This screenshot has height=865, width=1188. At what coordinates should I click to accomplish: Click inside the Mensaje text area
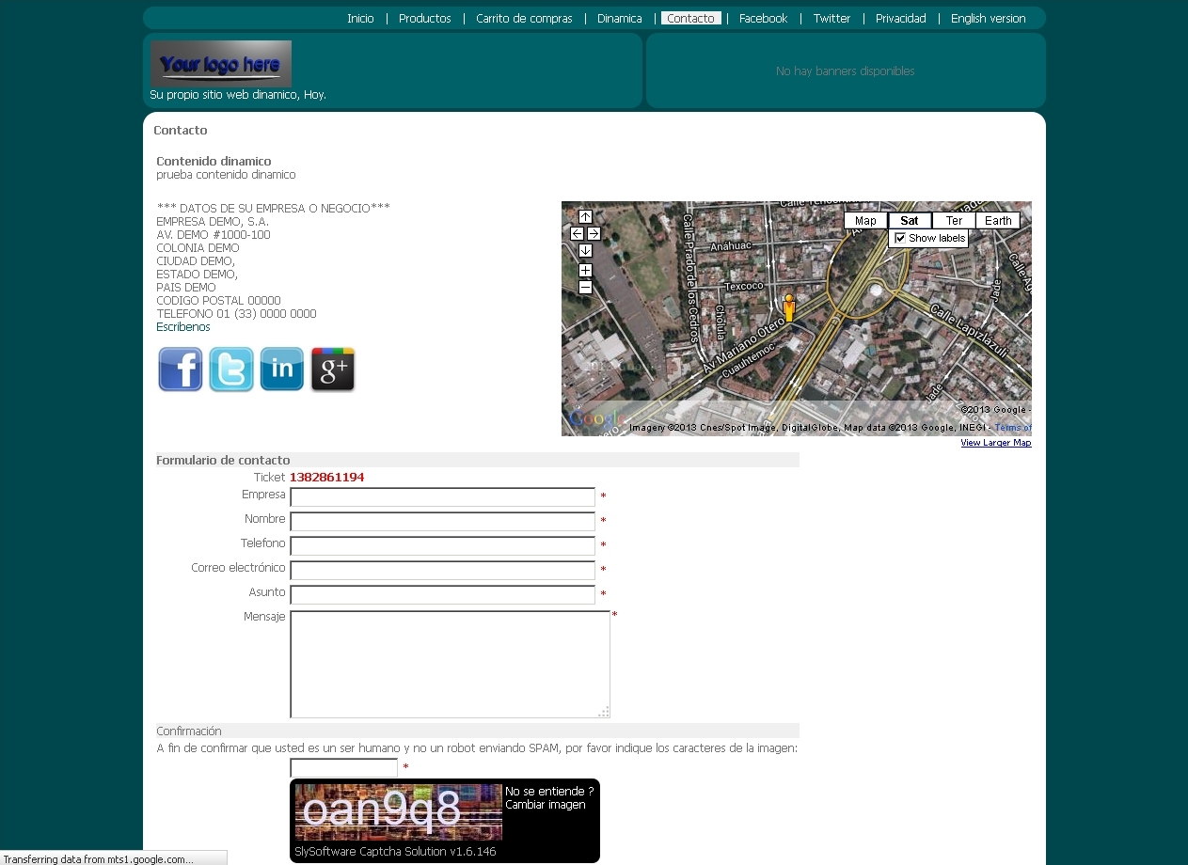coord(450,665)
